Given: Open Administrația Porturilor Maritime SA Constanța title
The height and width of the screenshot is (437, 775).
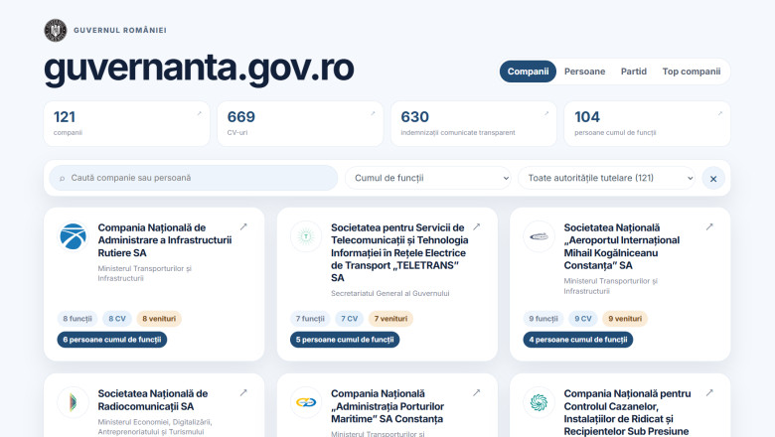Looking at the screenshot, I should 387,406.
